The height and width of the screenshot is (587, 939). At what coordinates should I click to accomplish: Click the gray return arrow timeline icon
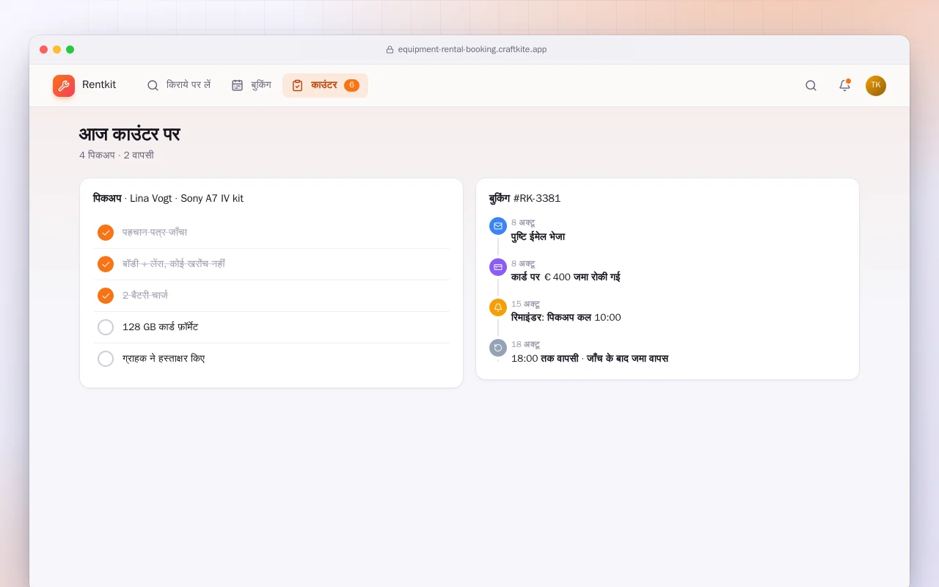coord(498,348)
